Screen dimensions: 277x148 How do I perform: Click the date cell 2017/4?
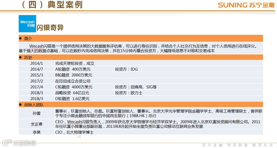[37, 87]
